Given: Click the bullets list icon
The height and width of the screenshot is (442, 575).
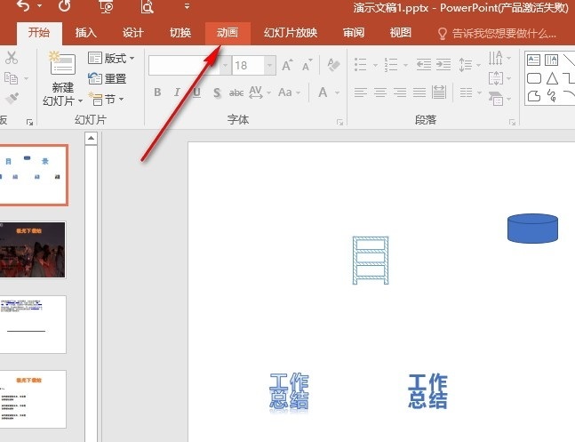Looking at the screenshot, I should pyautogui.click(x=360, y=65).
